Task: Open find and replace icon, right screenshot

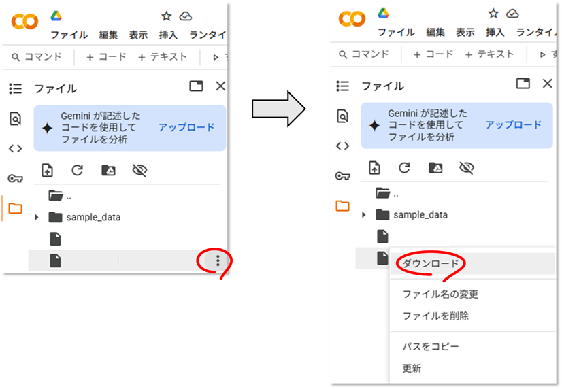Action: click(343, 116)
